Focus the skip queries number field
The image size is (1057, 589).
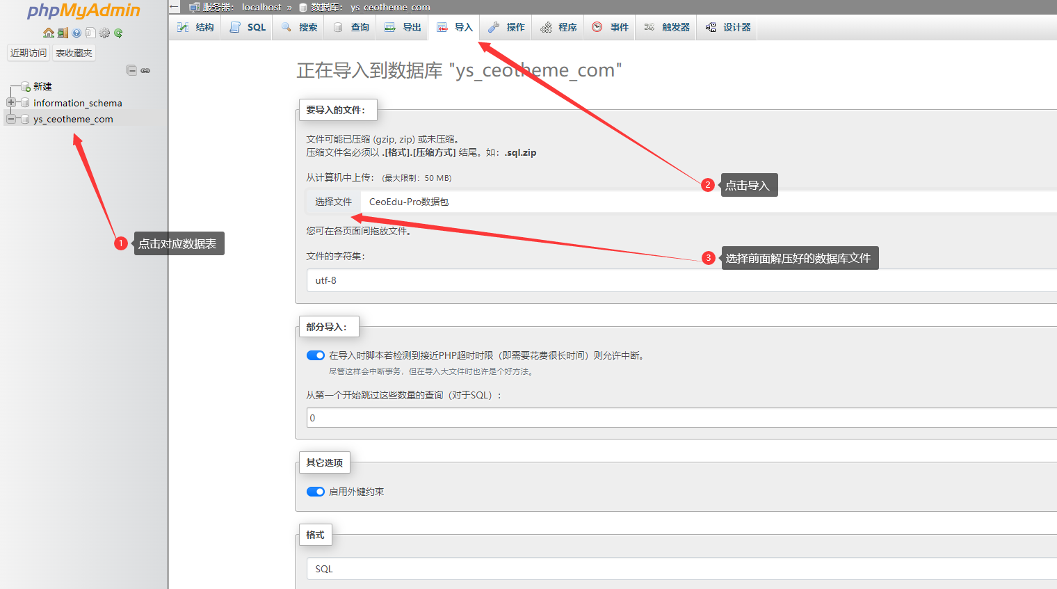coord(681,417)
